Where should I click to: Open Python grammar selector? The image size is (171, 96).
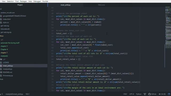coord(139,94)
